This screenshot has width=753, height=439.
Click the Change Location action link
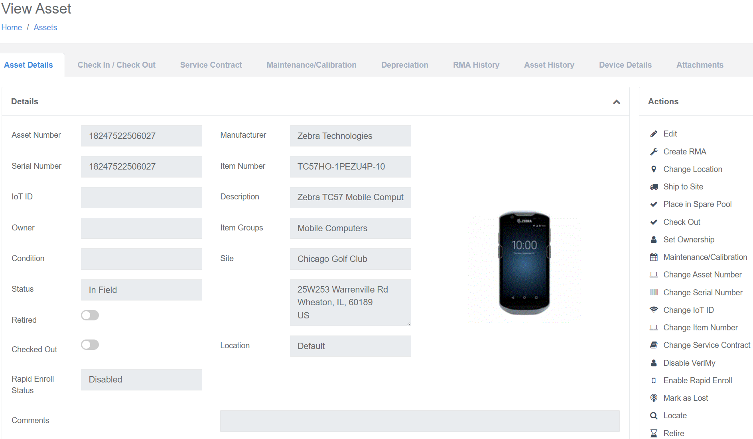693,169
